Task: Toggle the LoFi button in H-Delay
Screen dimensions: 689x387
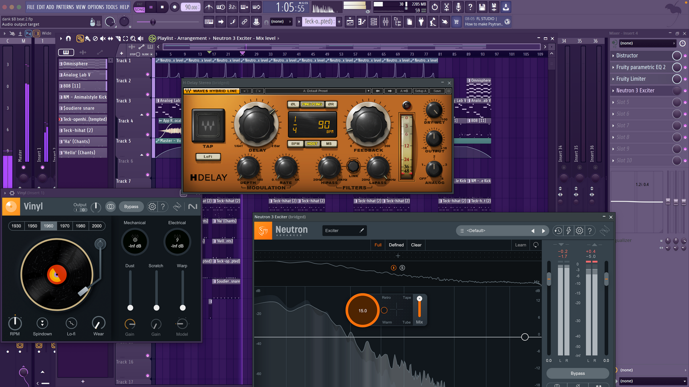Action: [208, 156]
